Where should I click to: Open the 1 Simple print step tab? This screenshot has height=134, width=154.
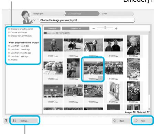47,14
